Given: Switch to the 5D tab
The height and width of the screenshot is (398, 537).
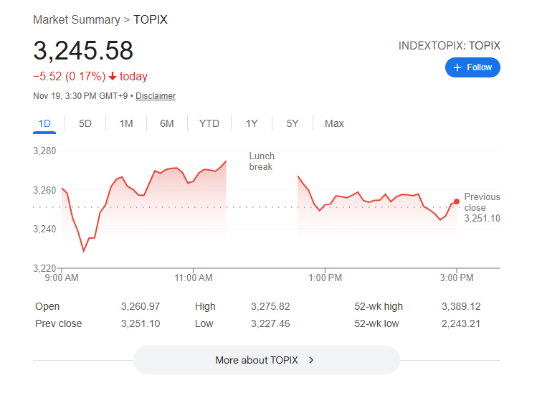Looking at the screenshot, I should (85, 123).
